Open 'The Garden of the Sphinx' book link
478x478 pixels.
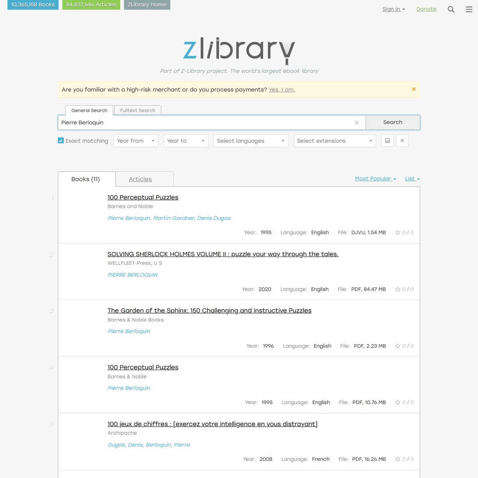tap(209, 310)
